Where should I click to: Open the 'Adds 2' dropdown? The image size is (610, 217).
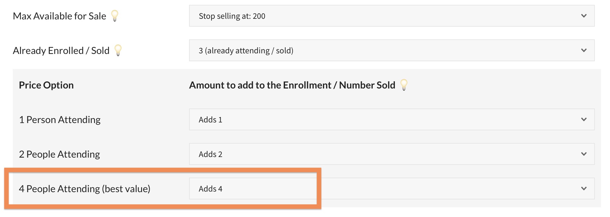391,154
